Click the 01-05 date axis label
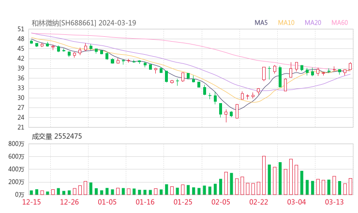358x213 pixels. point(107,202)
